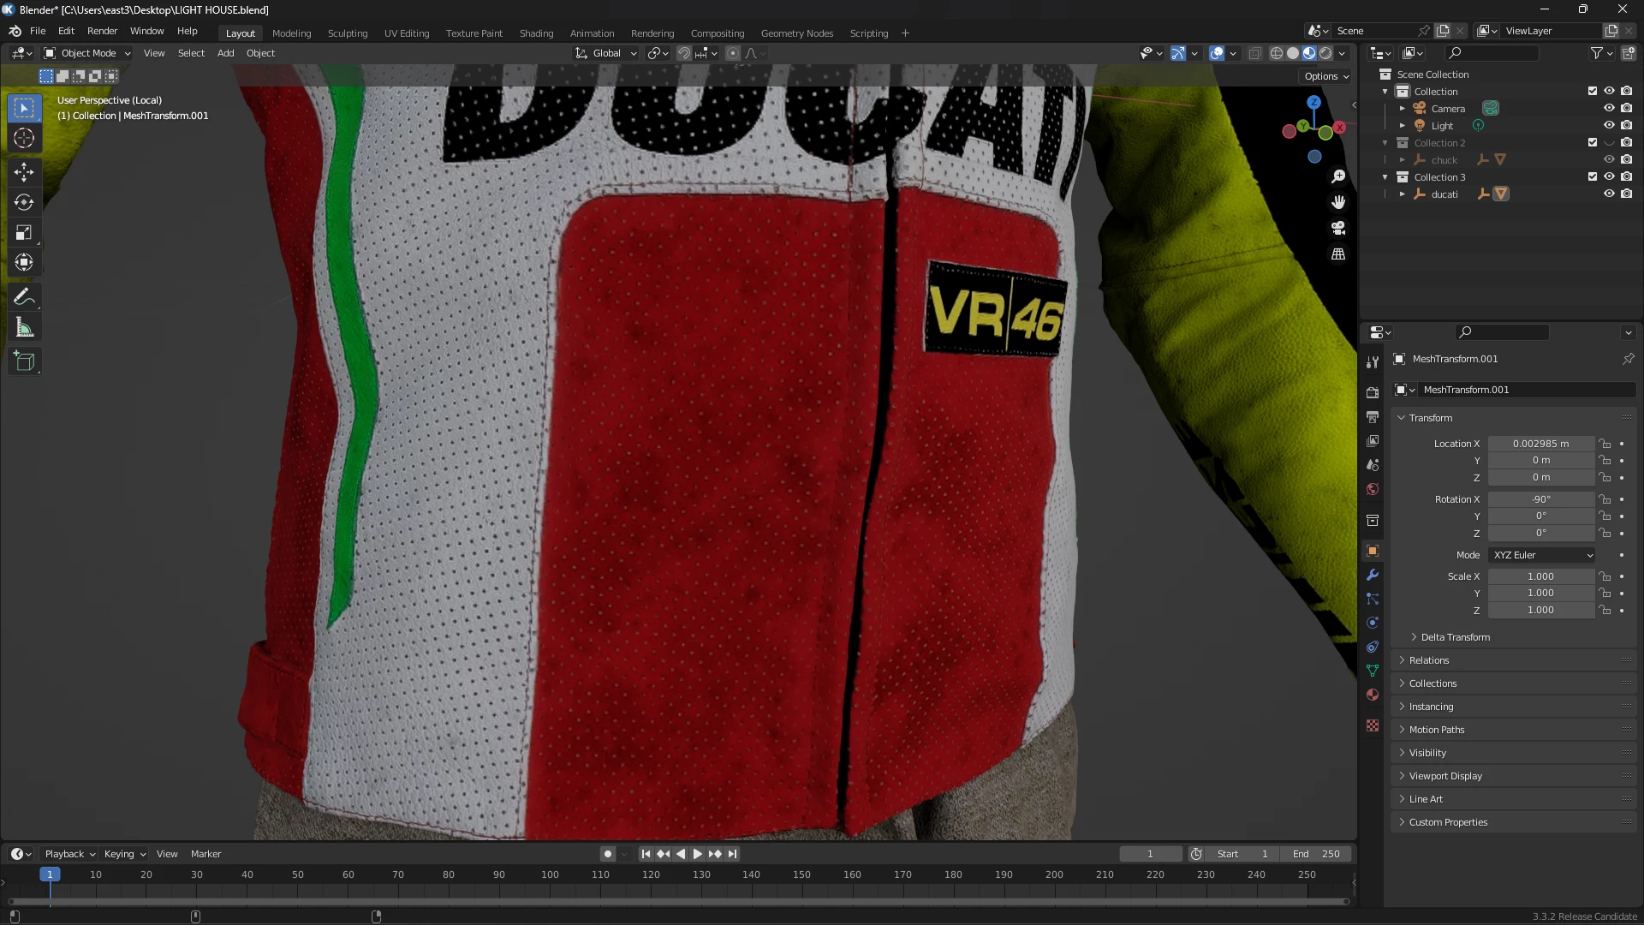This screenshot has height=925, width=1644.
Task: Switch to the Shading workspace tab
Action: click(x=536, y=33)
